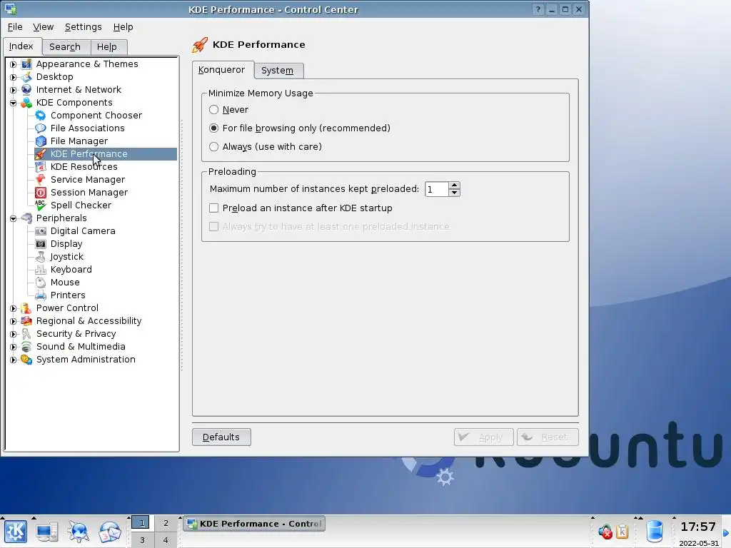Click the File Manager icon
Image resolution: width=731 pixels, height=548 pixels.
[x=41, y=141]
